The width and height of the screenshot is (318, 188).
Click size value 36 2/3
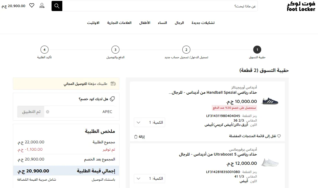pyautogui.click(x=238, y=120)
